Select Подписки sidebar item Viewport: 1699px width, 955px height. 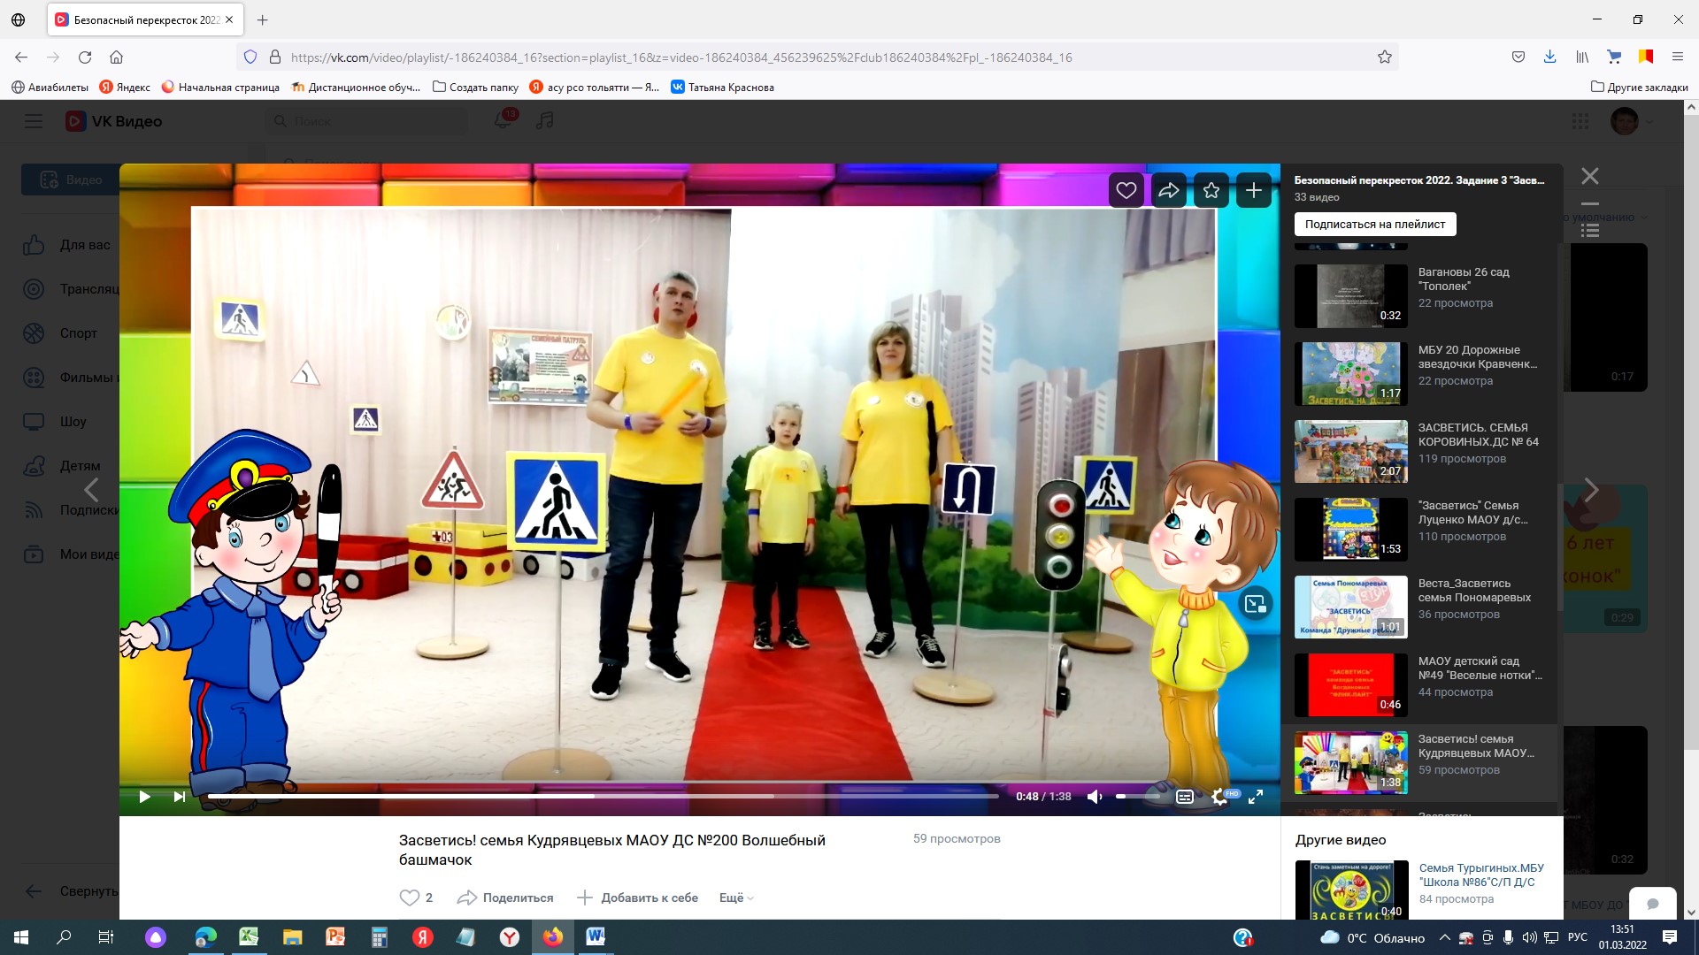coord(71,510)
